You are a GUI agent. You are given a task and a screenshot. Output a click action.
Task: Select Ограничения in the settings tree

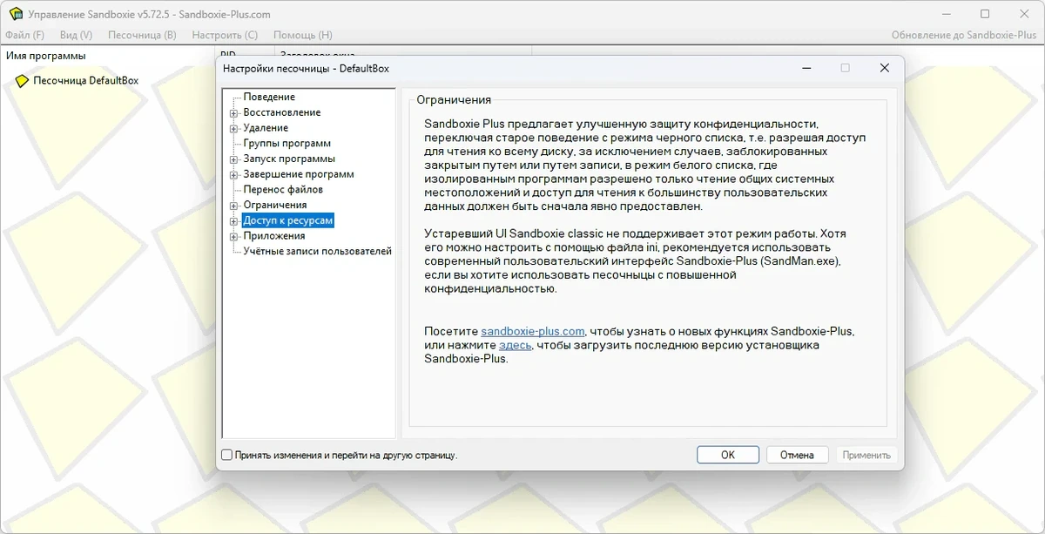pos(275,206)
